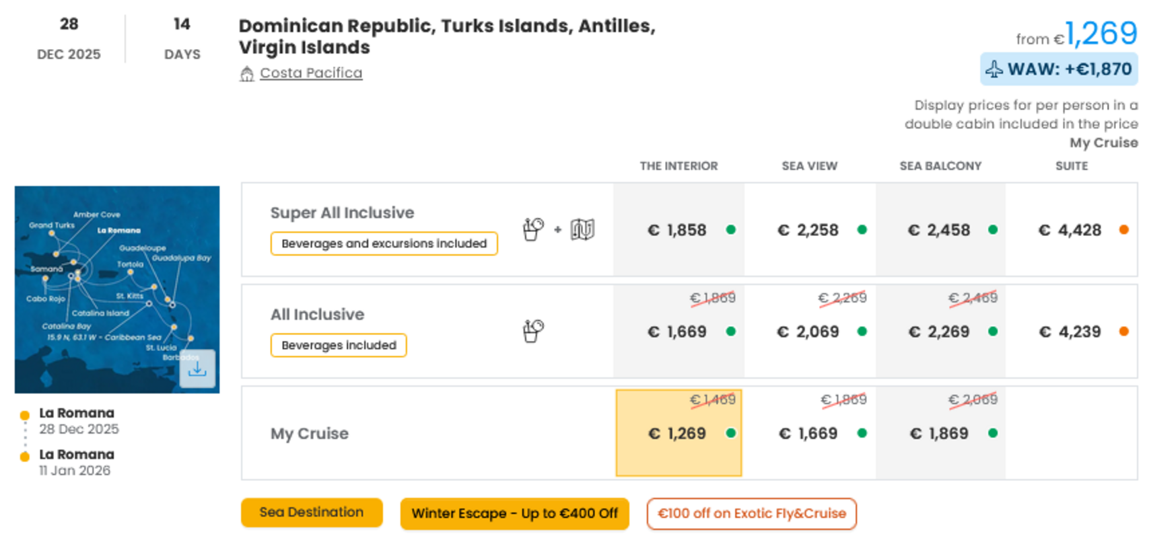Select Super All Inclusive Sea Balcony €2,458
Viewport: 1149px width, 538px height.
click(x=940, y=230)
